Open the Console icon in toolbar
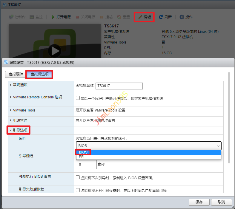The width and height of the screenshot is (235, 209). point(11,17)
